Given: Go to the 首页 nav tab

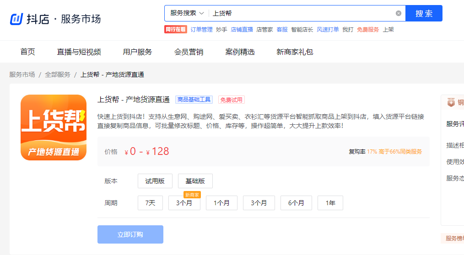Looking at the screenshot, I should pyautogui.click(x=27, y=52).
